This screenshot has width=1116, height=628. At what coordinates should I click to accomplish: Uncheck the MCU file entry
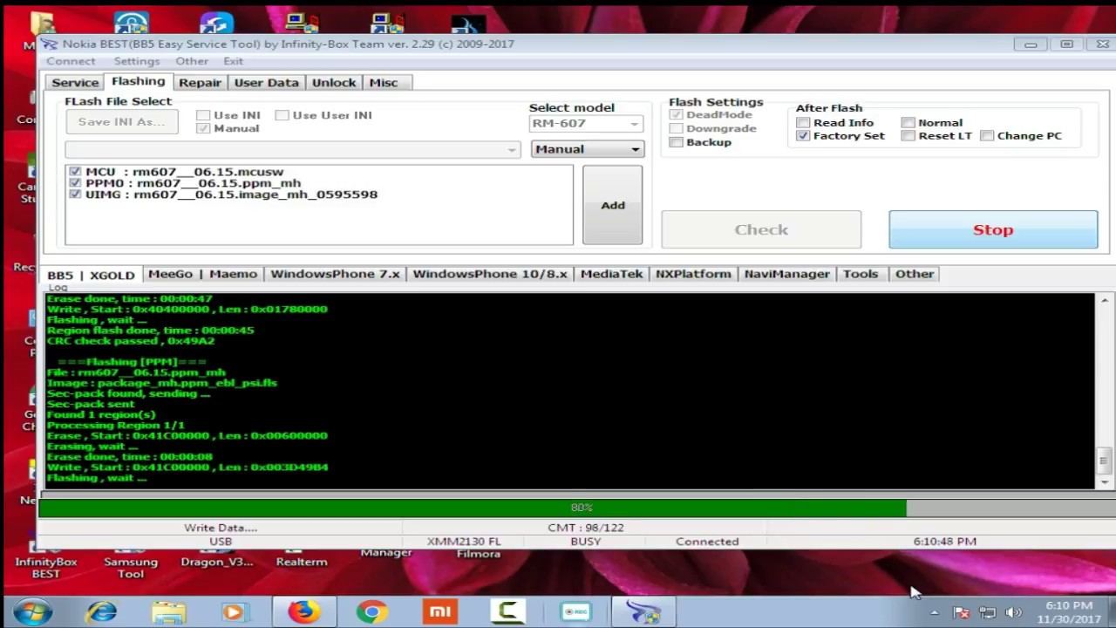click(75, 172)
